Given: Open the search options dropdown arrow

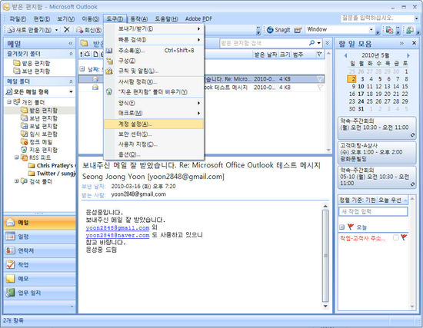Looking at the screenshot, I should (319, 43).
